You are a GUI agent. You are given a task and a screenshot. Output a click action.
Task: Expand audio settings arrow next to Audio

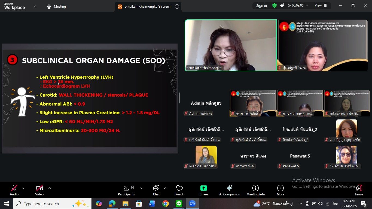(x=23, y=188)
